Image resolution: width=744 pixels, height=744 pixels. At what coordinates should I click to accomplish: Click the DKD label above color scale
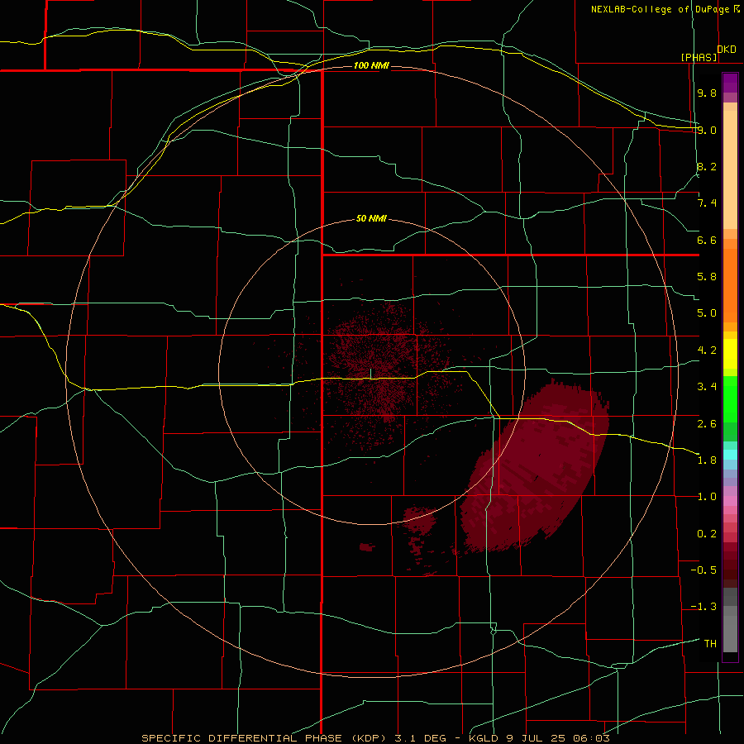pyautogui.click(x=727, y=50)
